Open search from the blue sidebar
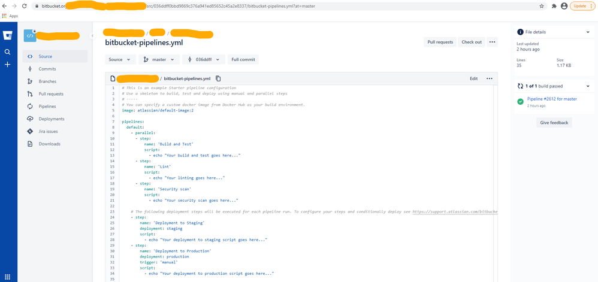 pos(7,52)
